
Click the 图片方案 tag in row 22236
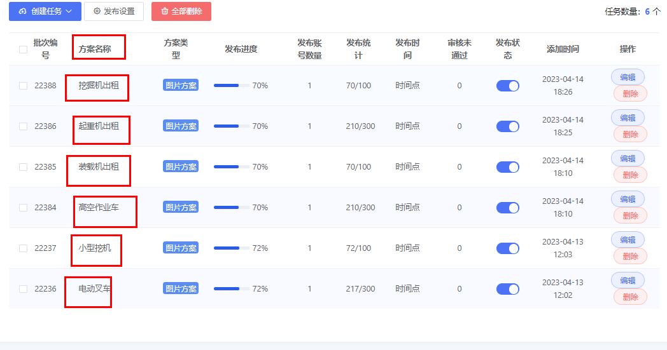(x=181, y=289)
